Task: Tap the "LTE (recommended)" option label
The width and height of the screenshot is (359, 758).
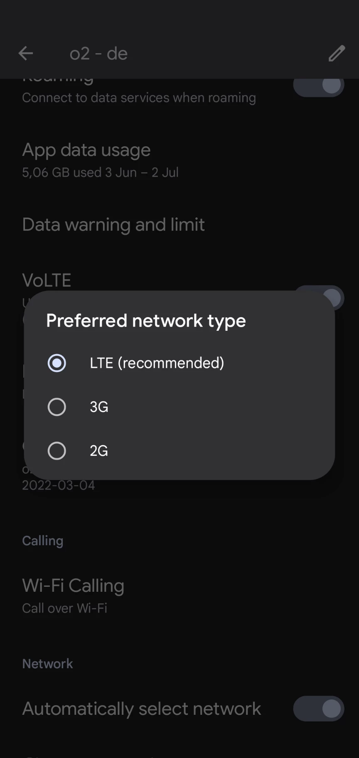Action: [x=157, y=363]
